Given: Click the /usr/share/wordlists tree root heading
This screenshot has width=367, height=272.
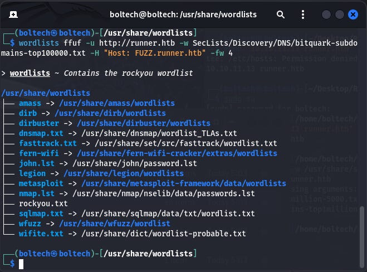Looking at the screenshot, I should tap(46, 93).
